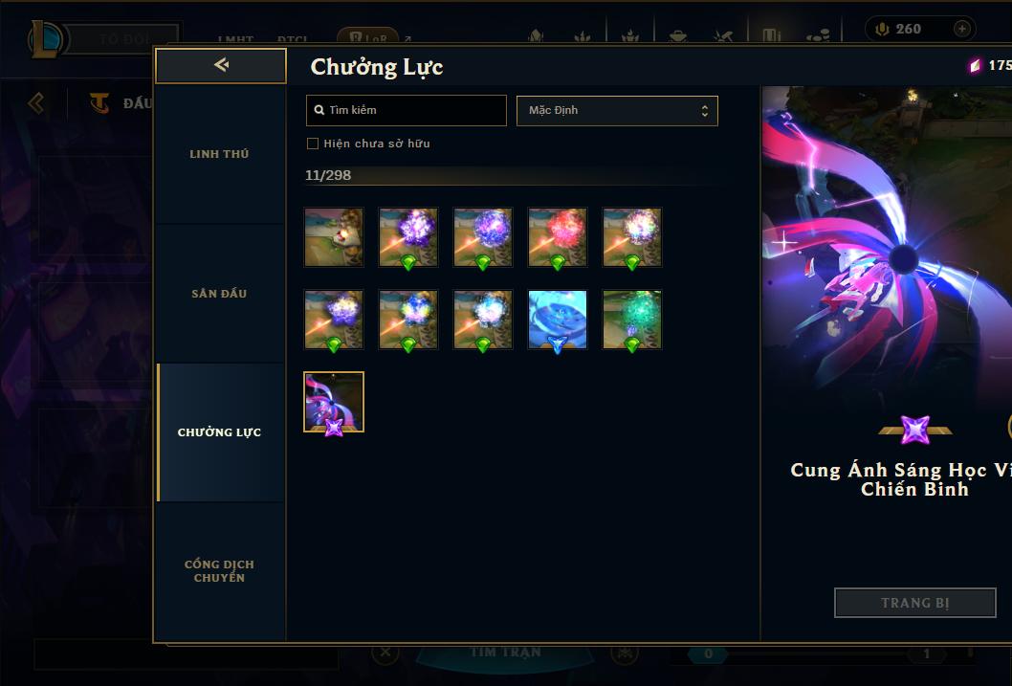Open the League of Legends logo home

click(x=45, y=38)
